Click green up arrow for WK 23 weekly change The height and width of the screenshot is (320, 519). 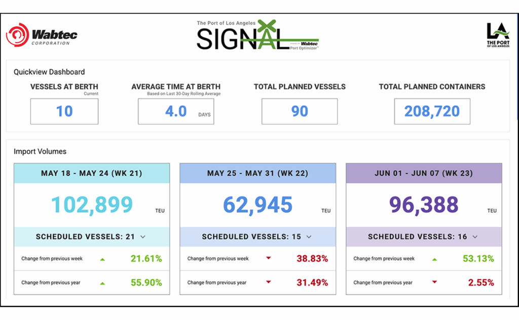pyautogui.click(x=434, y=259)
